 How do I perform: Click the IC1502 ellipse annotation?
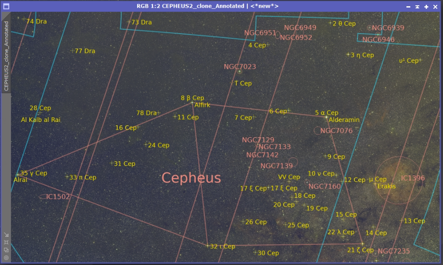pyautogui.click(x=43, y=197)
